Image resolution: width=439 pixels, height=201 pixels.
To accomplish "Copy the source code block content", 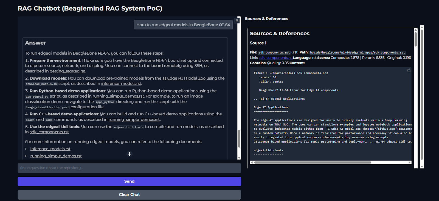I will pos(409,71).
